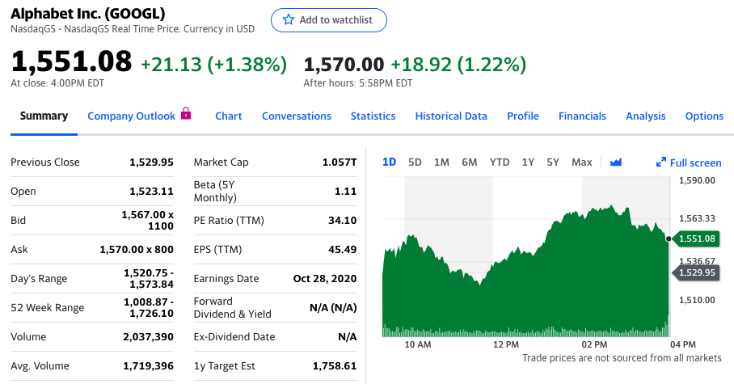Toggle the area chart type icon
Image resolution: width=734 pixels, height=384 pixels.
(616, 162)
